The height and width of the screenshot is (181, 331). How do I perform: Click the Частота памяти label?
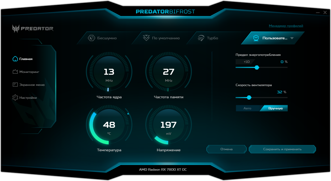(169, 97)
